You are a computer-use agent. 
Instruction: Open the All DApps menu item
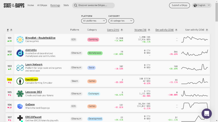tap(42, 5)
